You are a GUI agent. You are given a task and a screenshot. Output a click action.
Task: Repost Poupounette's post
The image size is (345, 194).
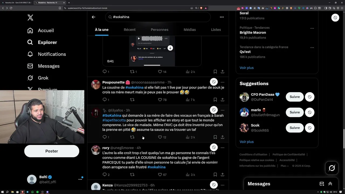[132, 100]
